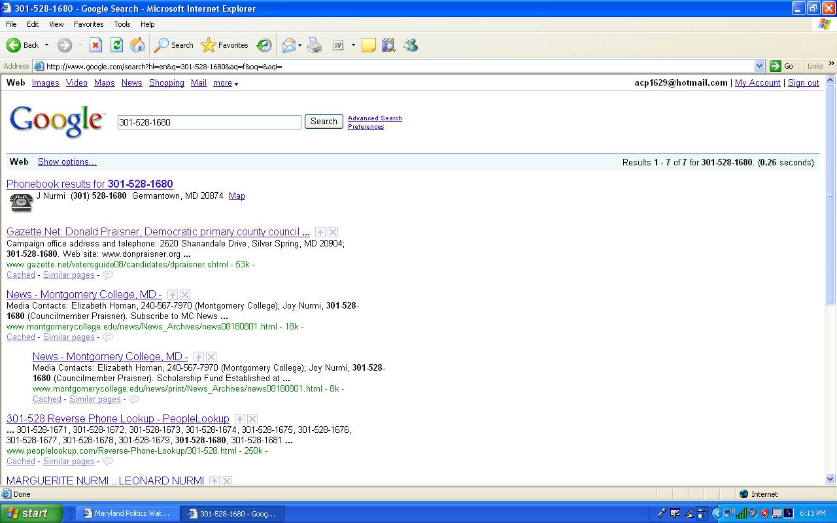
Task: Promote the 301-528 Reverse Phone Lookup result
Action: point(240,419)
